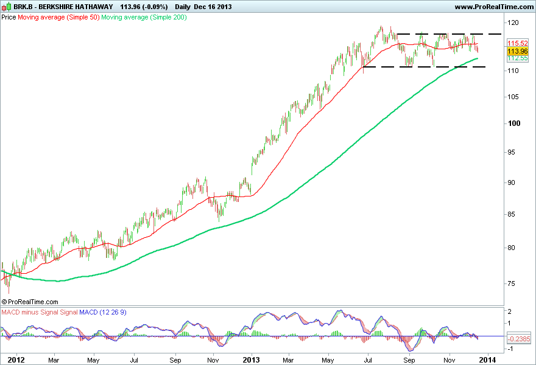
Task: Select the Moving average (Simple 200) legend
Action: tap(144, 17)
